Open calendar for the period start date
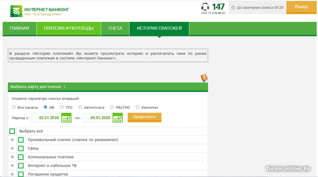The width and height of the screenshot is (318, 177). [66, 117]
